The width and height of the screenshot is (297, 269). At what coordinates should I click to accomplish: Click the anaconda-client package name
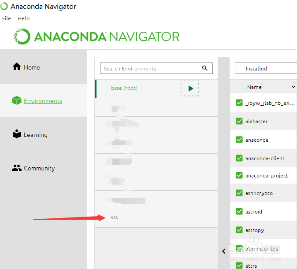pyautogui.click(x=265, y=158)
